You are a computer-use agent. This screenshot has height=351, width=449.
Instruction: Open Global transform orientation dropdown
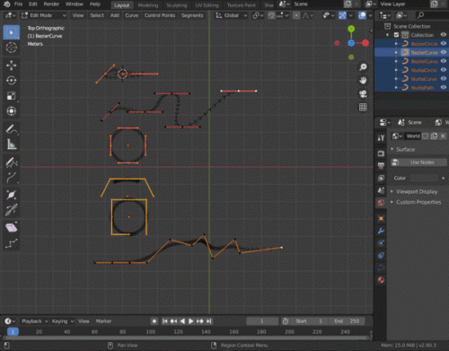[x=232, y=15]
